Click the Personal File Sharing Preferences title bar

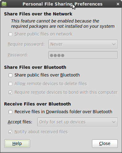click(62, 4)
